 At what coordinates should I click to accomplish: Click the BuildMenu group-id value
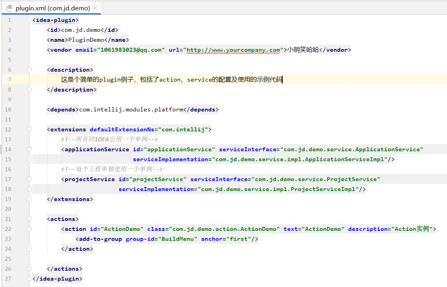(x=177, y=239)
